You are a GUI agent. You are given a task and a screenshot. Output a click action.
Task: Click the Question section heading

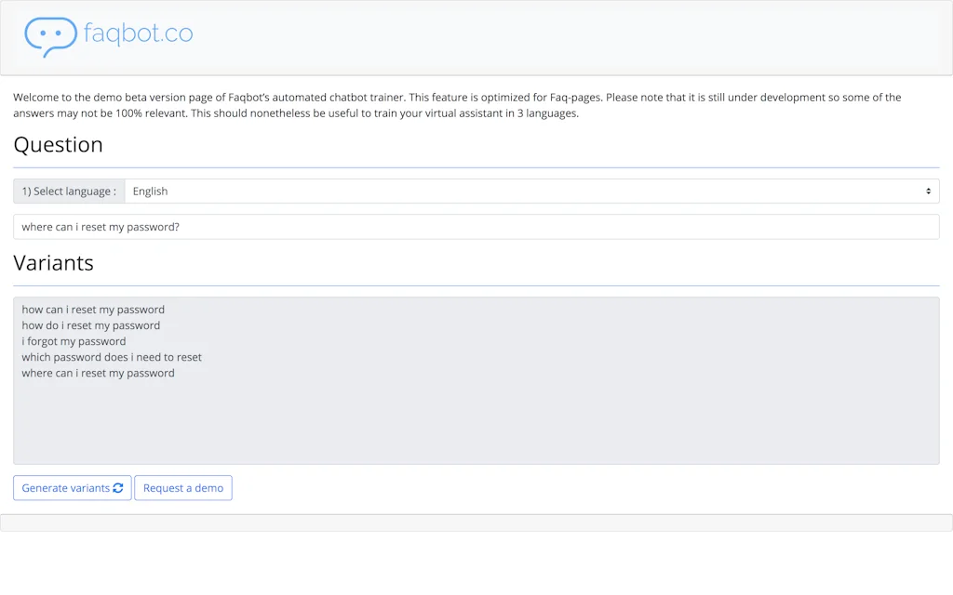[58, 145]
